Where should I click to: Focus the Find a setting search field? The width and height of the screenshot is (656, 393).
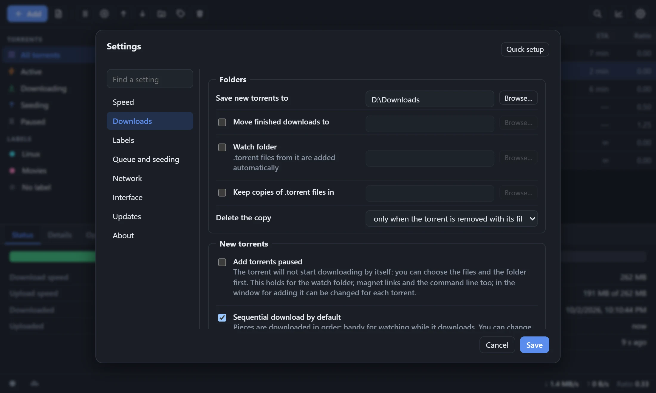coord(150,79)
